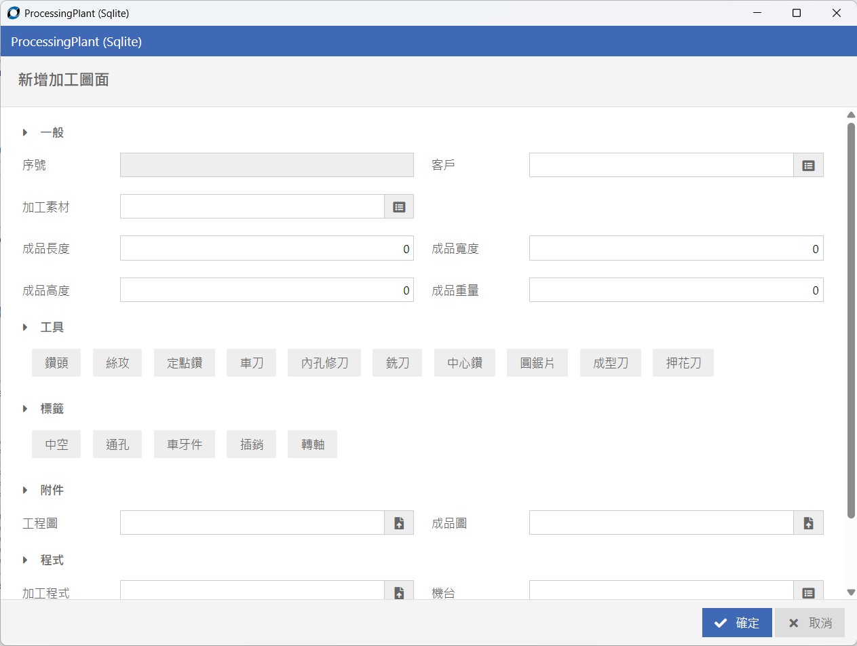Toggle the 絲攻 tool tag

click(117, 363)
